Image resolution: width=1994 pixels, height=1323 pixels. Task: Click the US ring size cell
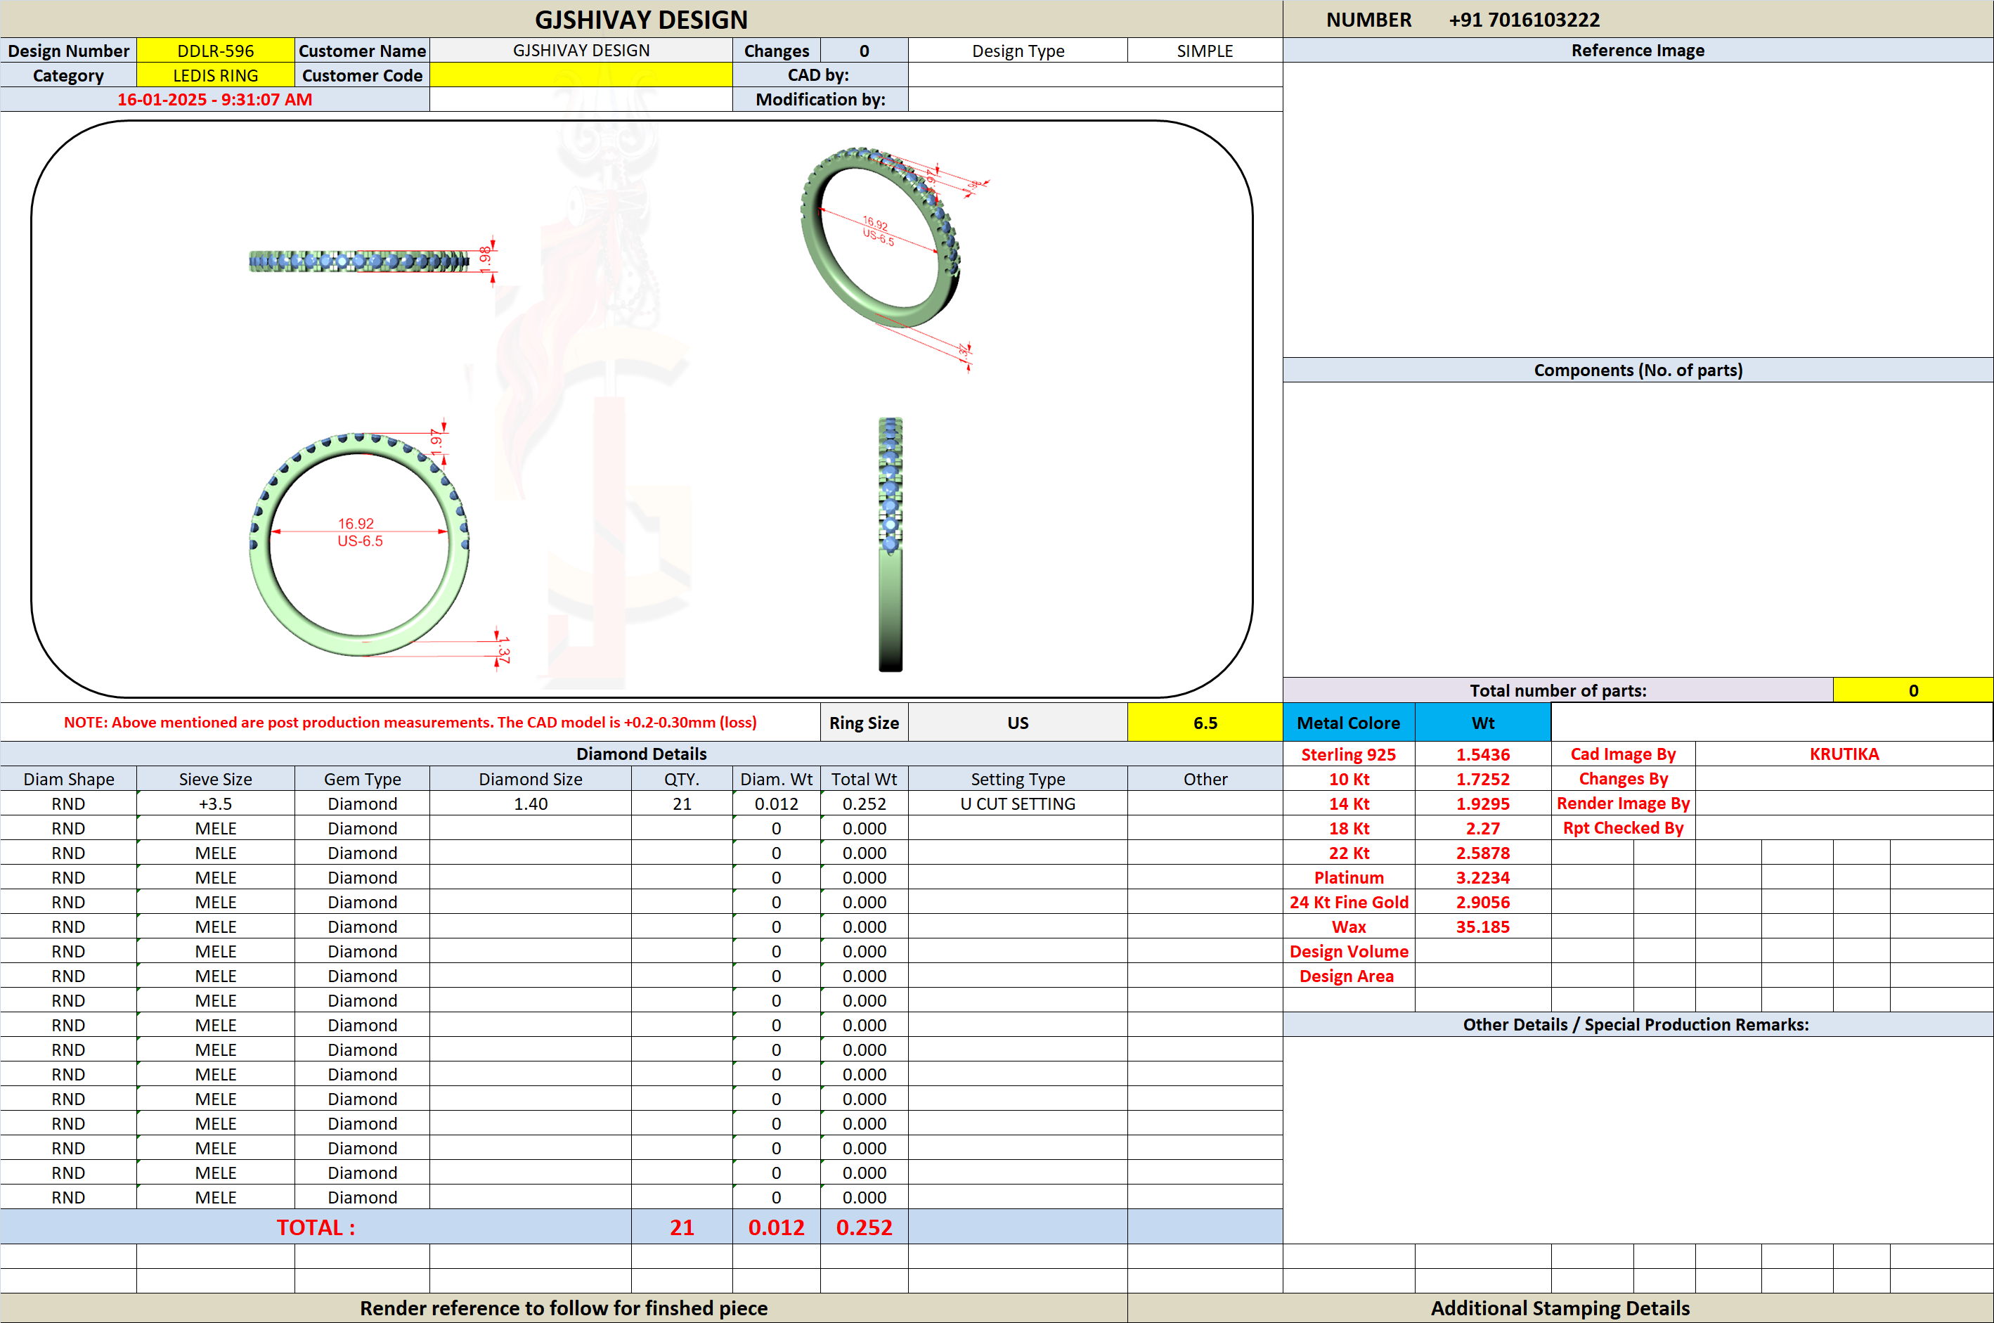(x=1017, y=722)
